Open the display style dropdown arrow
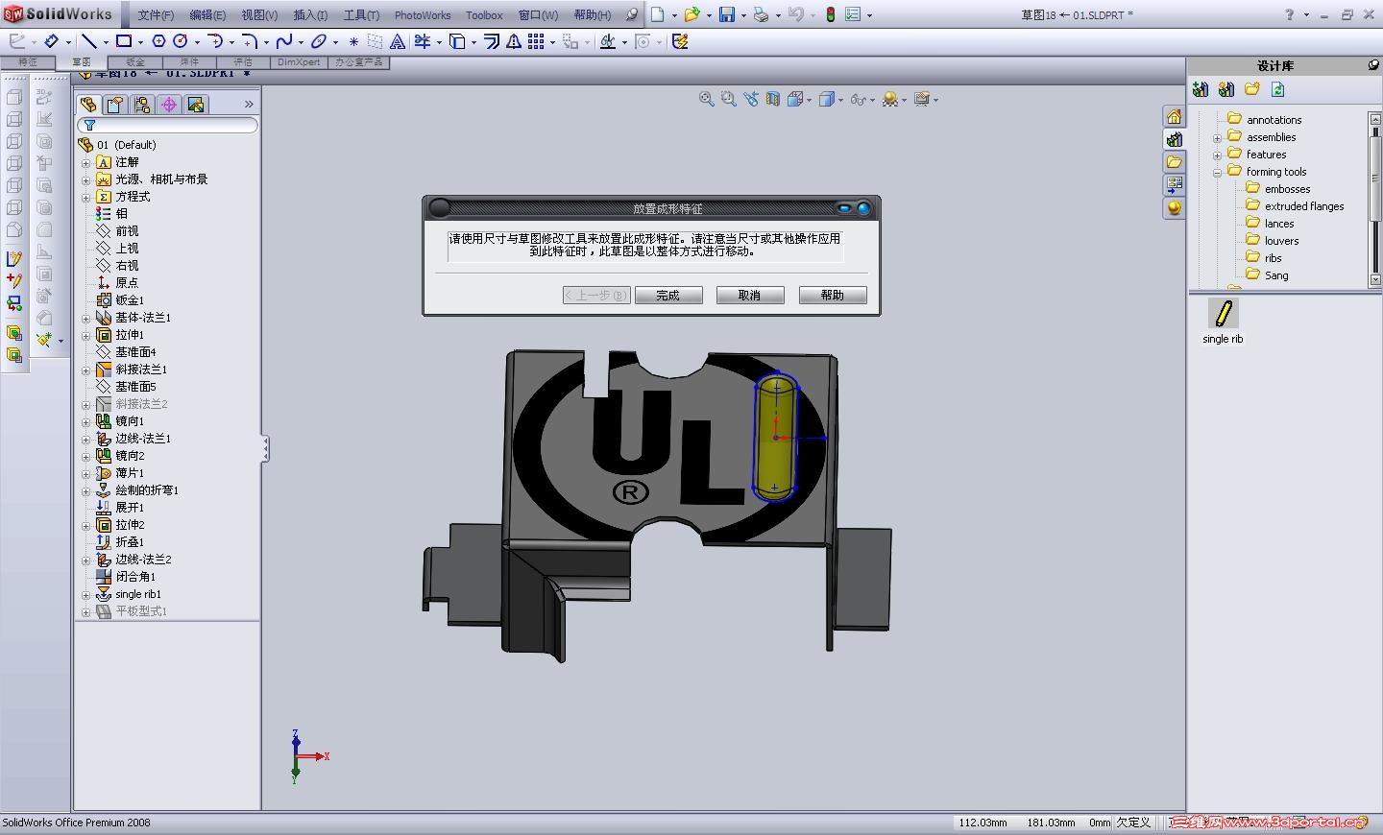This screenshot has height=835, width=1383. click(840, 100)
